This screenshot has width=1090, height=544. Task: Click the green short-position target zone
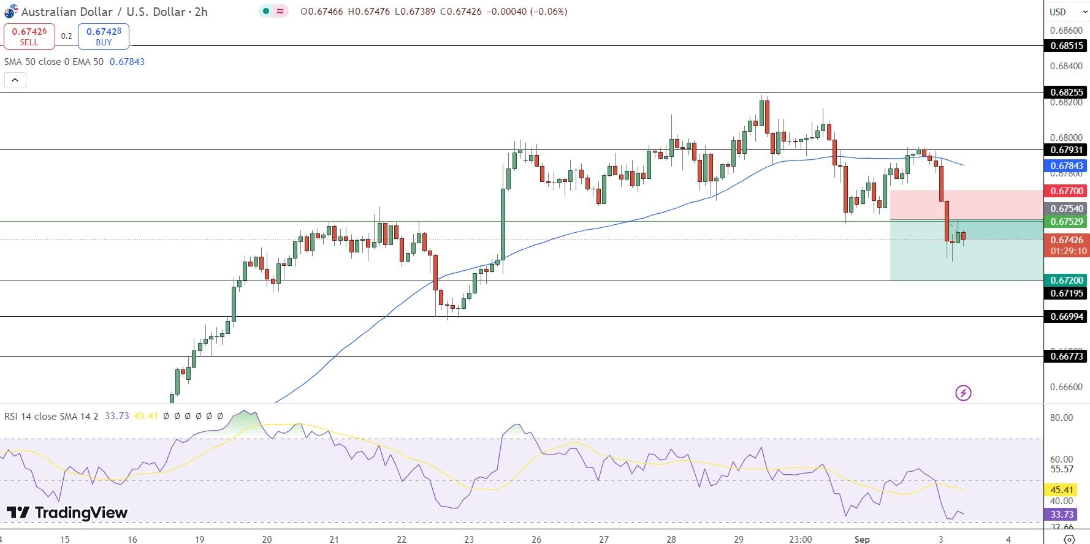point(966,251)
